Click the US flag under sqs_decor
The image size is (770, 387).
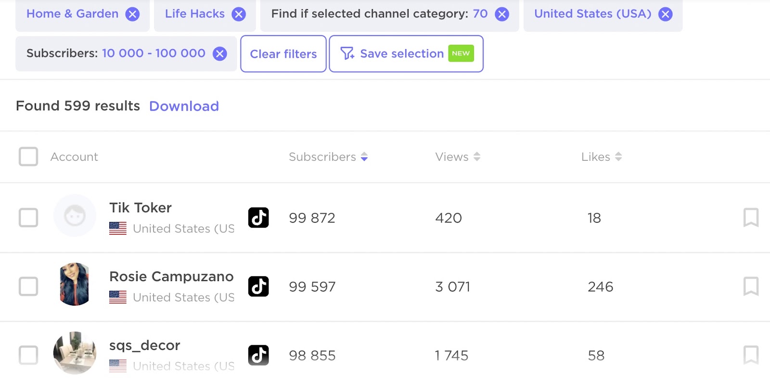(x=118, y=366)
